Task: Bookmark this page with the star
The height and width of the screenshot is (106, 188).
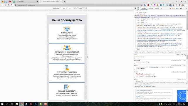Action: click(x=141, y=5)
